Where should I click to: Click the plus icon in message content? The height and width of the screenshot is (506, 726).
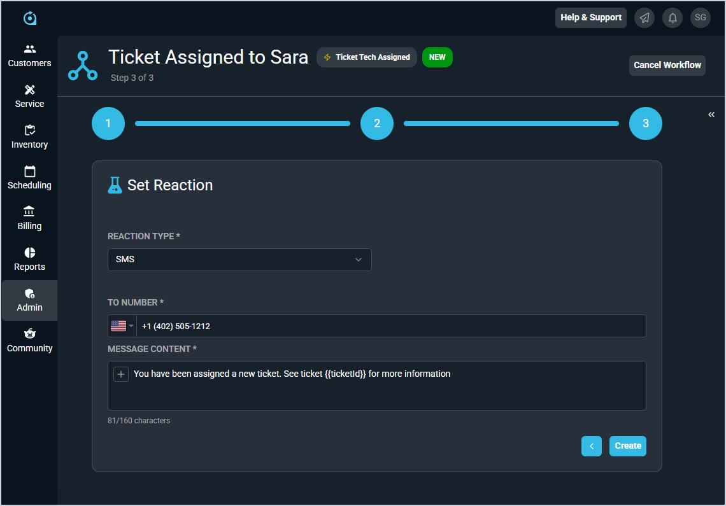(x=121, y=374)
